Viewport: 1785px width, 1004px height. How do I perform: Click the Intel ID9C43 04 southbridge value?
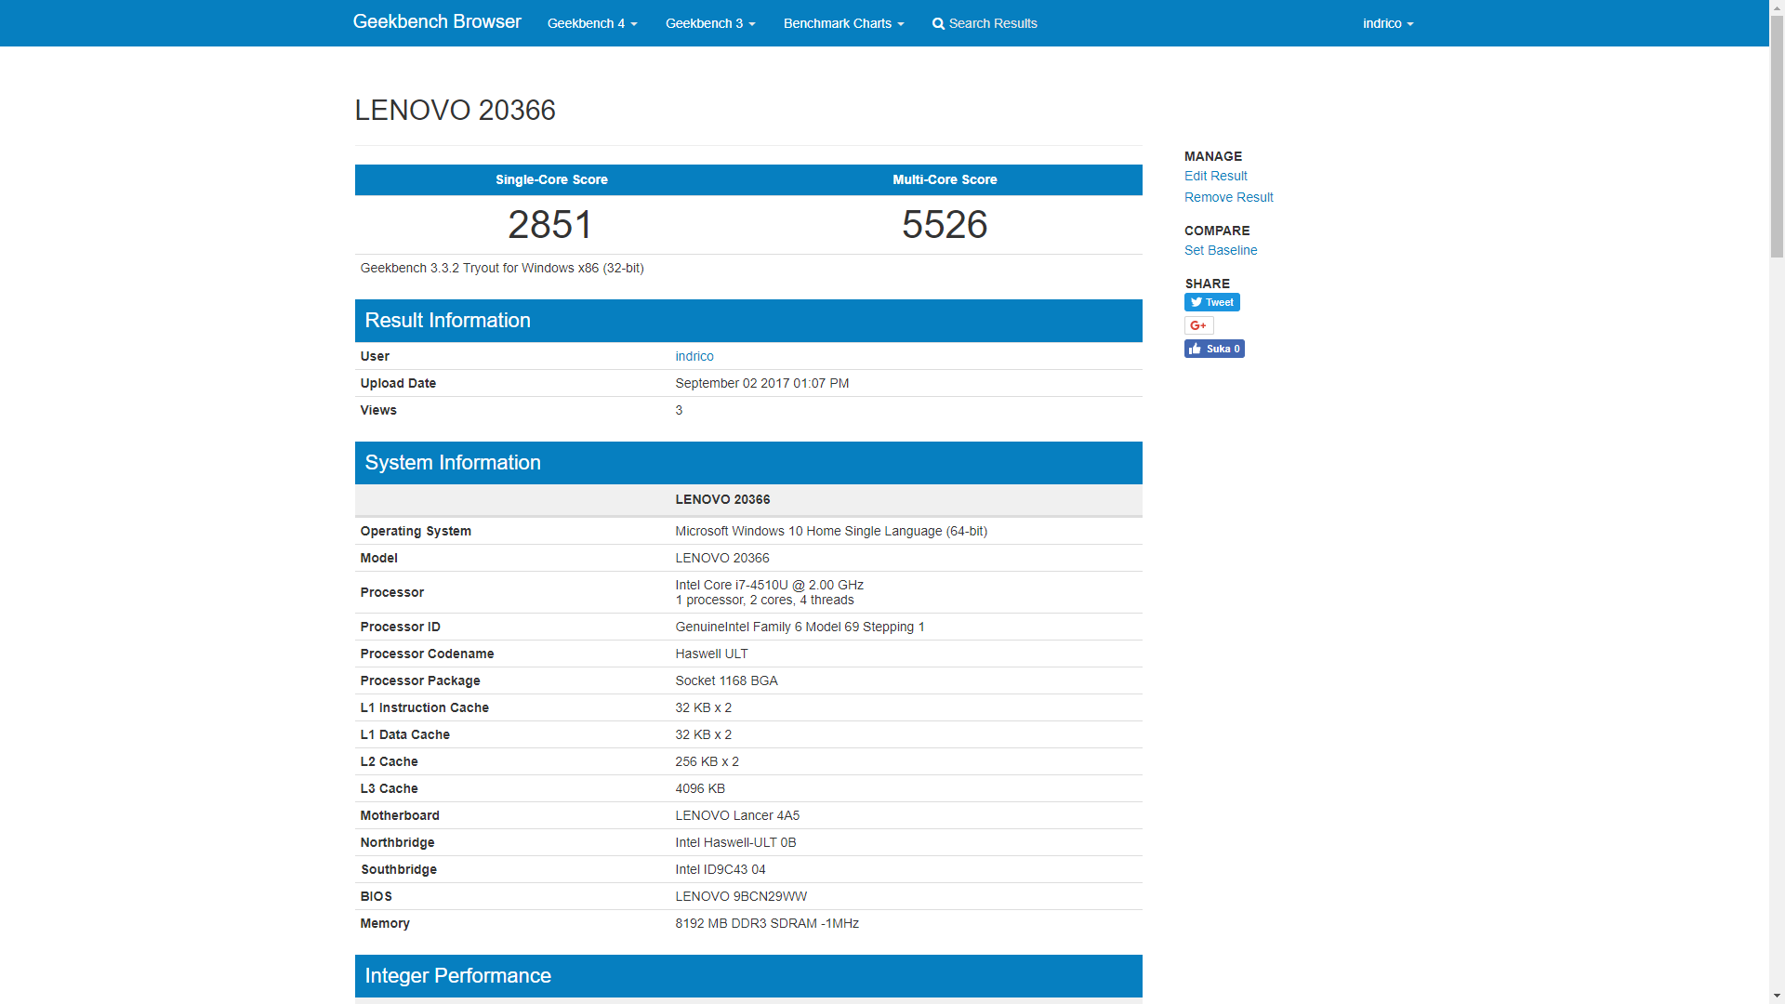pos(721,869)
